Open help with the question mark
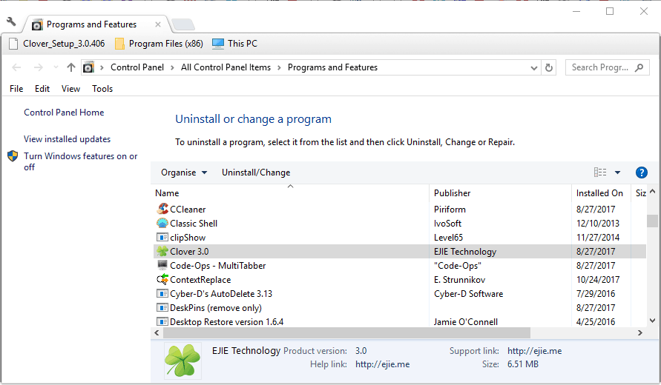 tap(641, 173)
